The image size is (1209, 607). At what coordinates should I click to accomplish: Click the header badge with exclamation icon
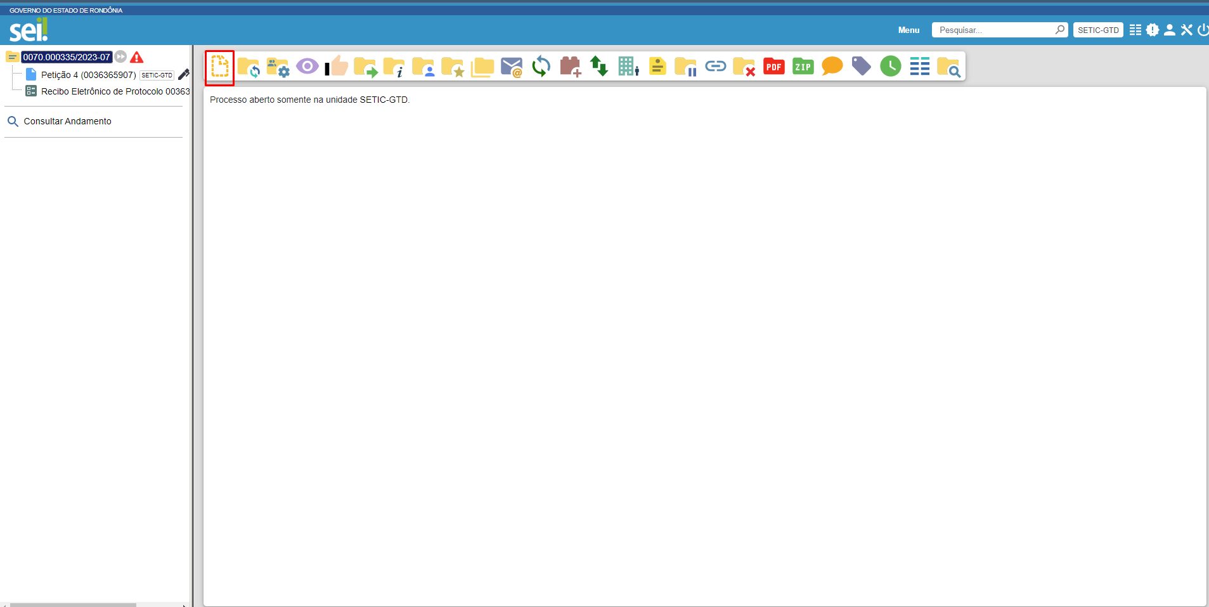point(1153,30)
